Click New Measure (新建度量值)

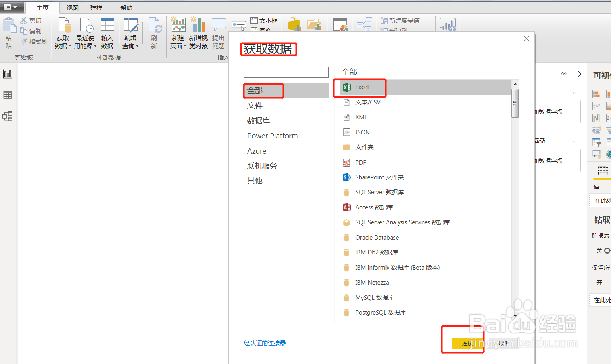pos(400,20)
